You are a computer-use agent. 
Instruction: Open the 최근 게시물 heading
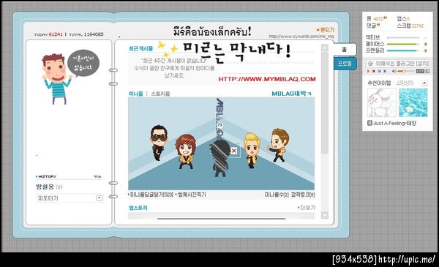point(140,49)
